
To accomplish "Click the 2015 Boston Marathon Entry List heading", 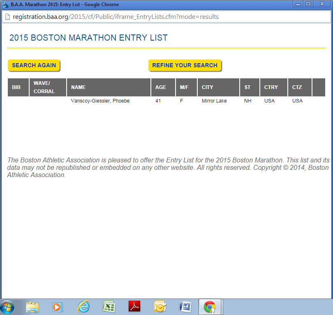I will [88, 38].
